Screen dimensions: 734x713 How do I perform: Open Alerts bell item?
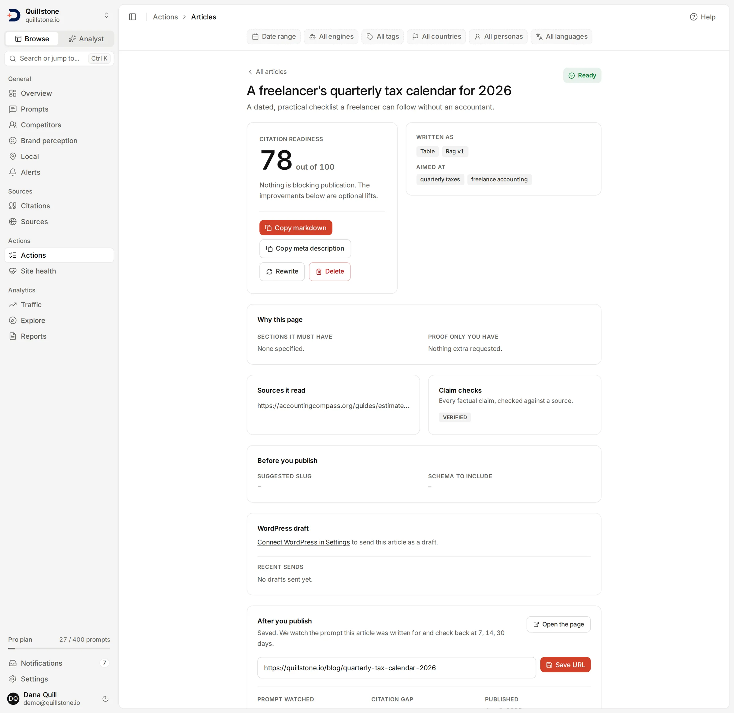tap(59, 172)
